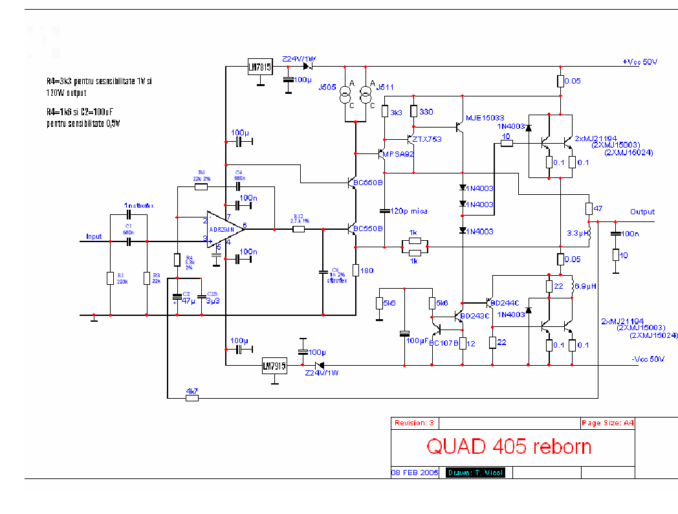Click the "QUAD 405 reborn" title
The image size is (678, 514).
tap(508, 447)
